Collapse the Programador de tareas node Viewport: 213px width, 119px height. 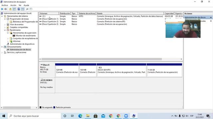click(5, 19)
